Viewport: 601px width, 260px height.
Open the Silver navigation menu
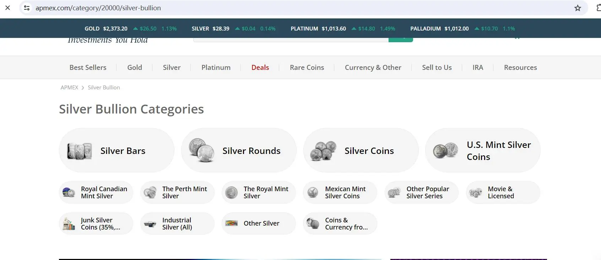pos(172,67)
